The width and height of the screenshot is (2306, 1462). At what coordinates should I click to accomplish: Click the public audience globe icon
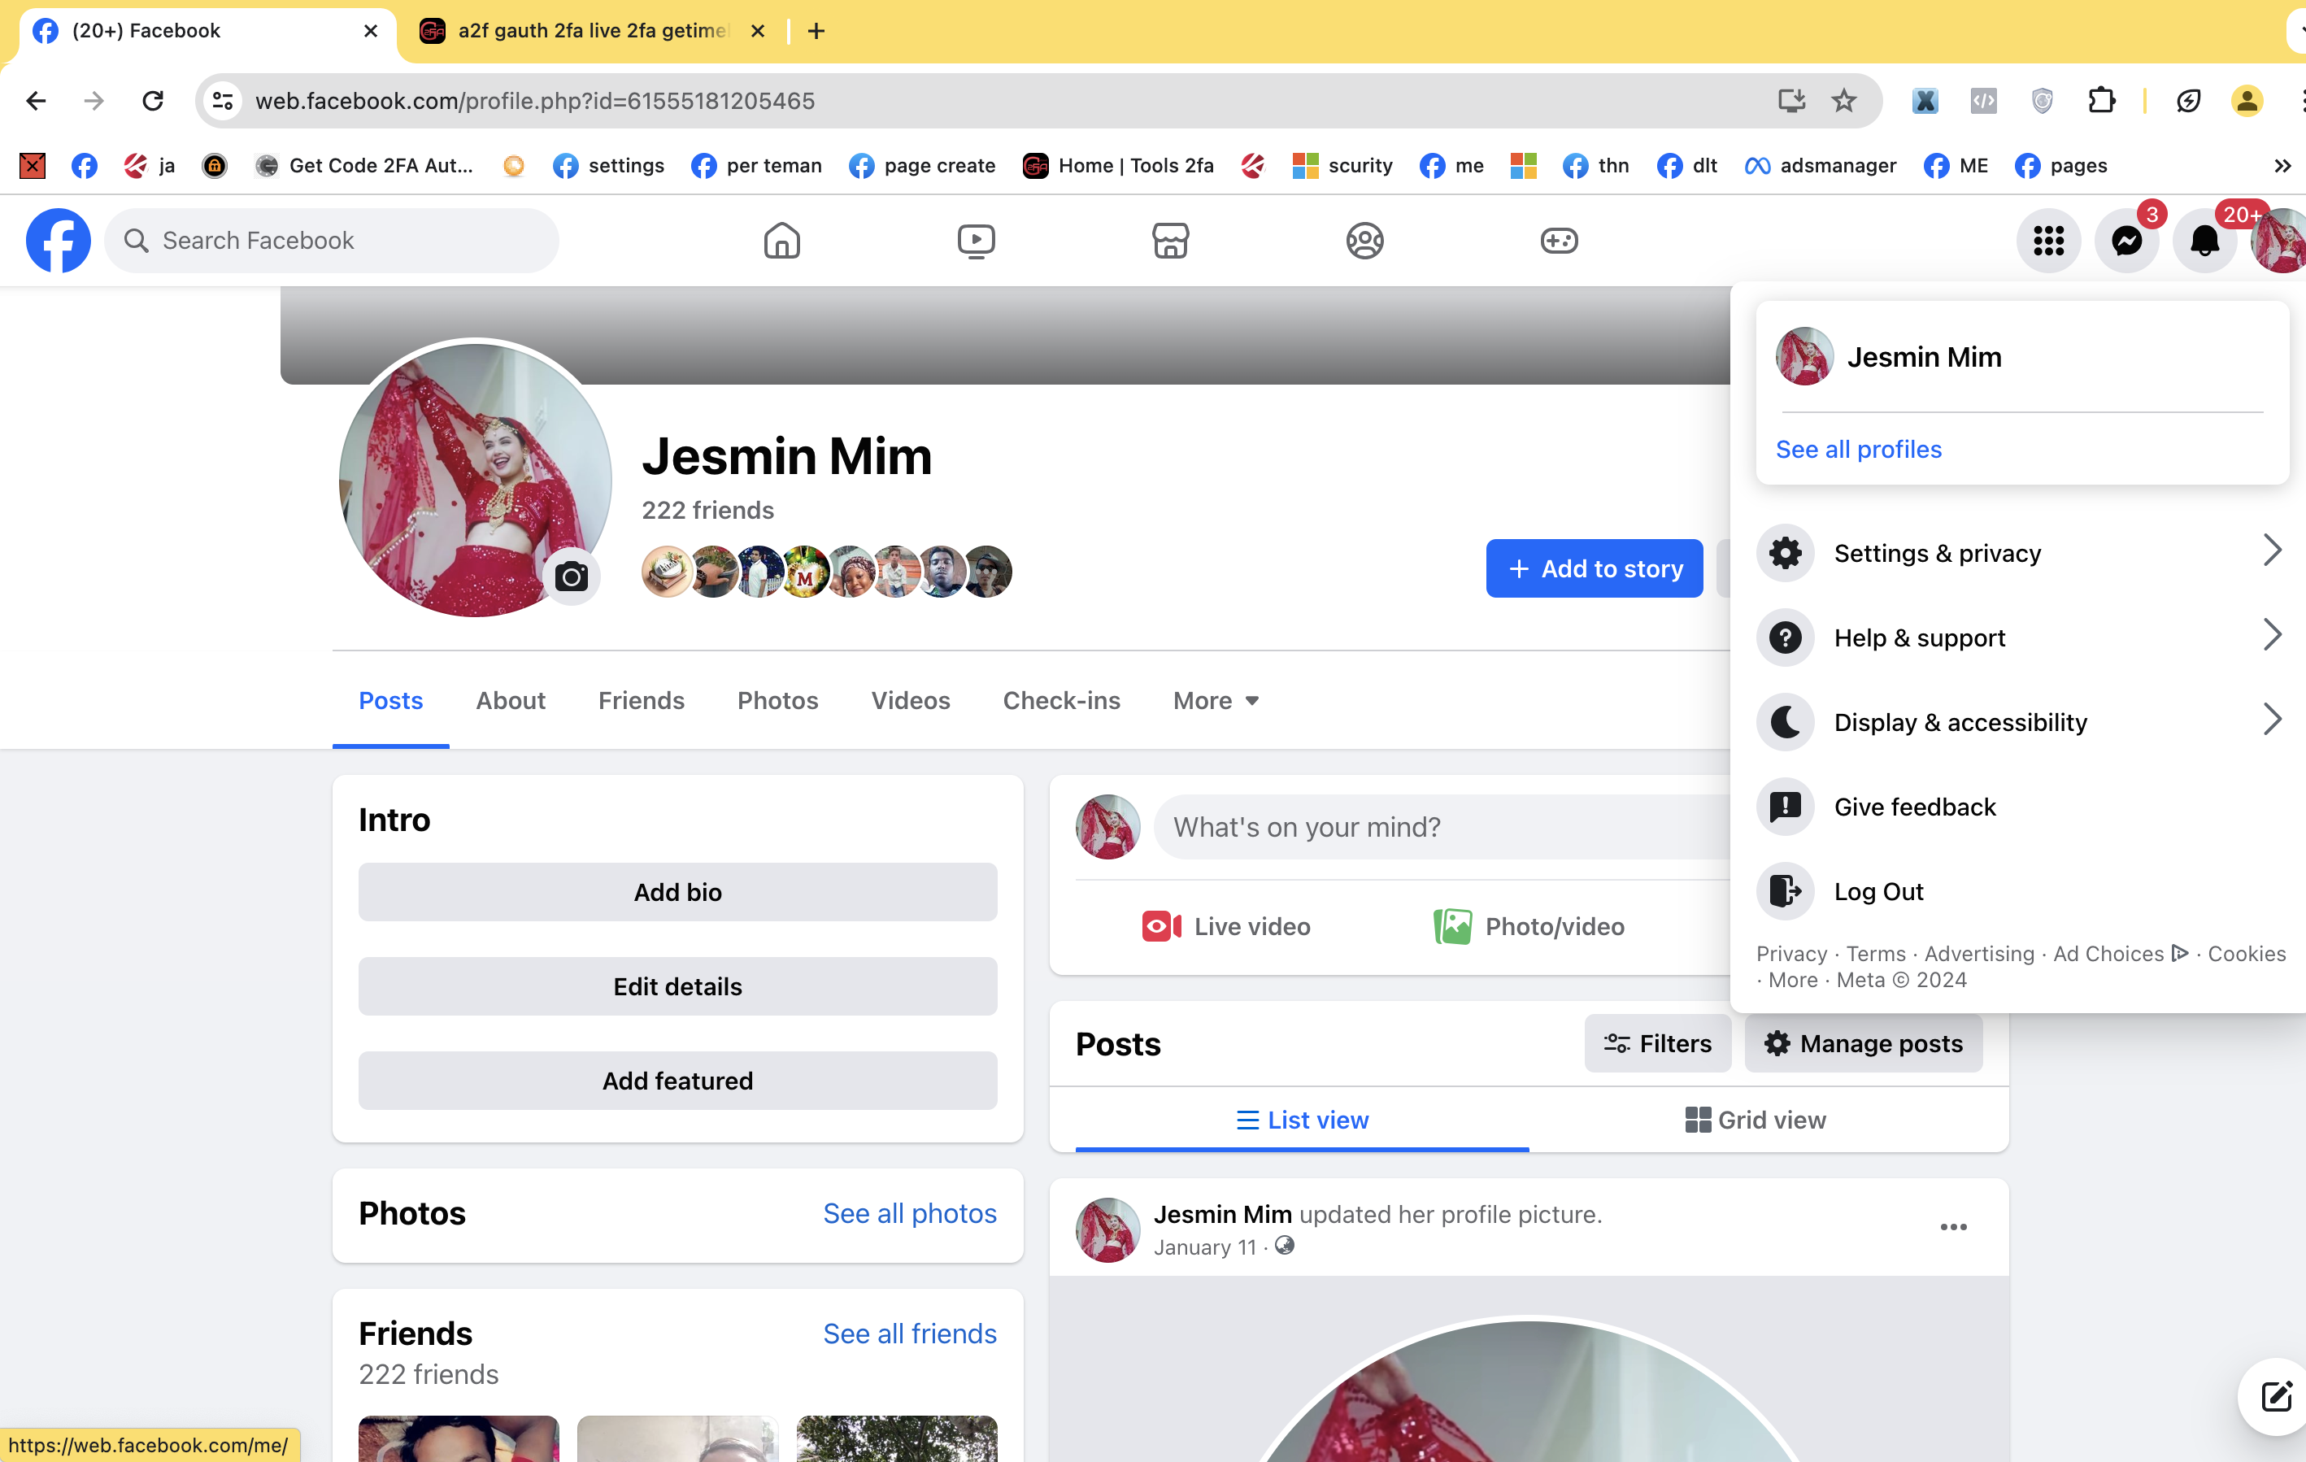click(1284, 1246)
